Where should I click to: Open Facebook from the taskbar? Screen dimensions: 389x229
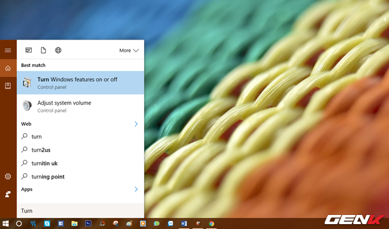pyautogui.click(x=61, y=224)
